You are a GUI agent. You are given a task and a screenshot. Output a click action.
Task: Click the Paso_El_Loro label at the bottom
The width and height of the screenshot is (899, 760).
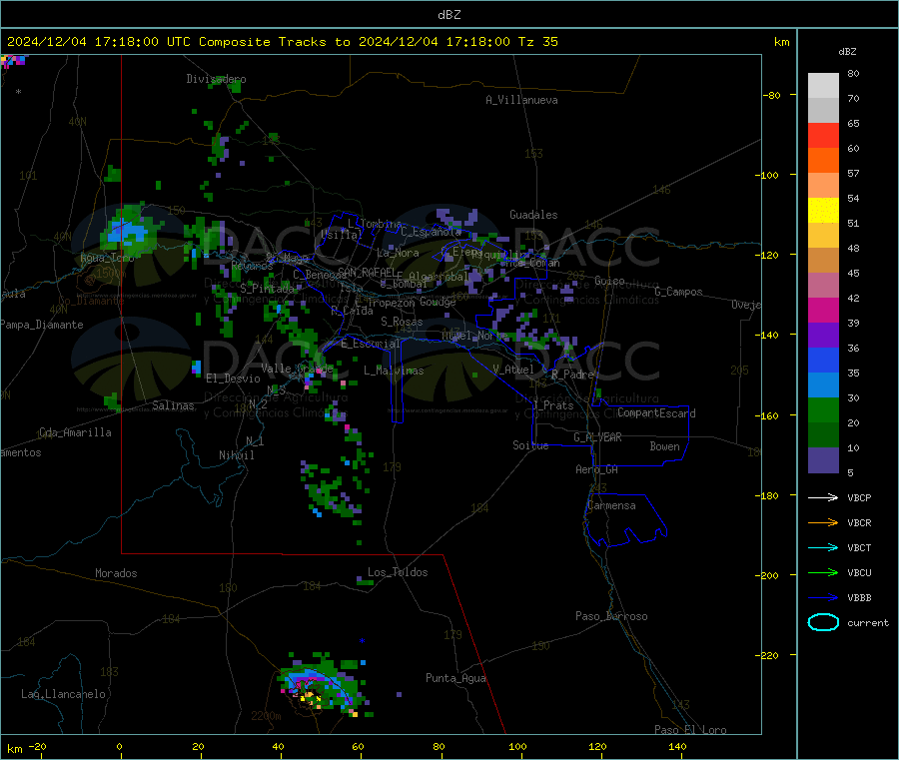click(690, 730)
